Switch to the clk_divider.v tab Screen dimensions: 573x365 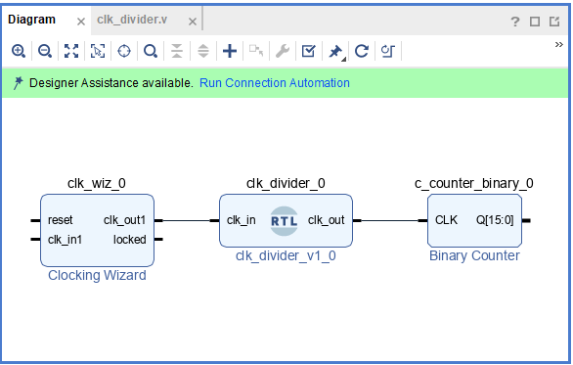click(132, 20)
